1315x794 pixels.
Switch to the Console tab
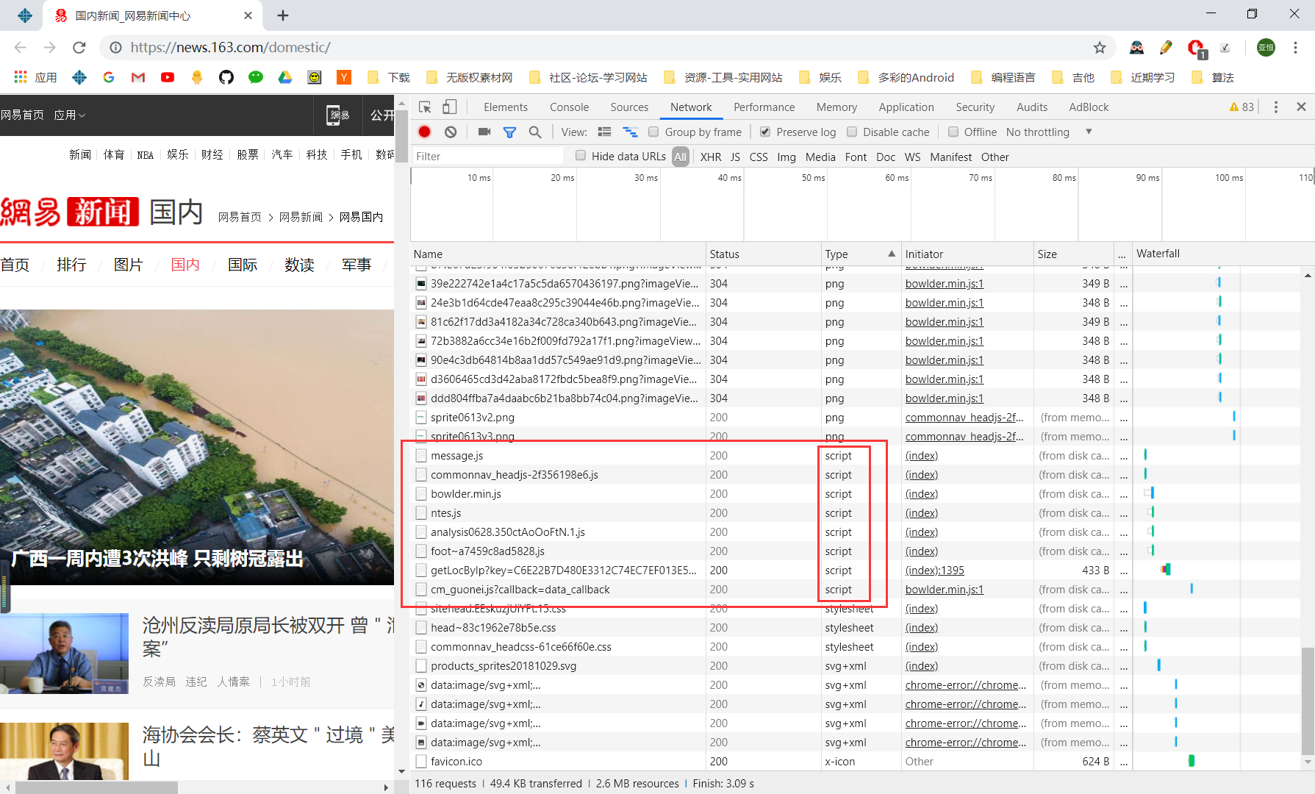coord(569,107)
